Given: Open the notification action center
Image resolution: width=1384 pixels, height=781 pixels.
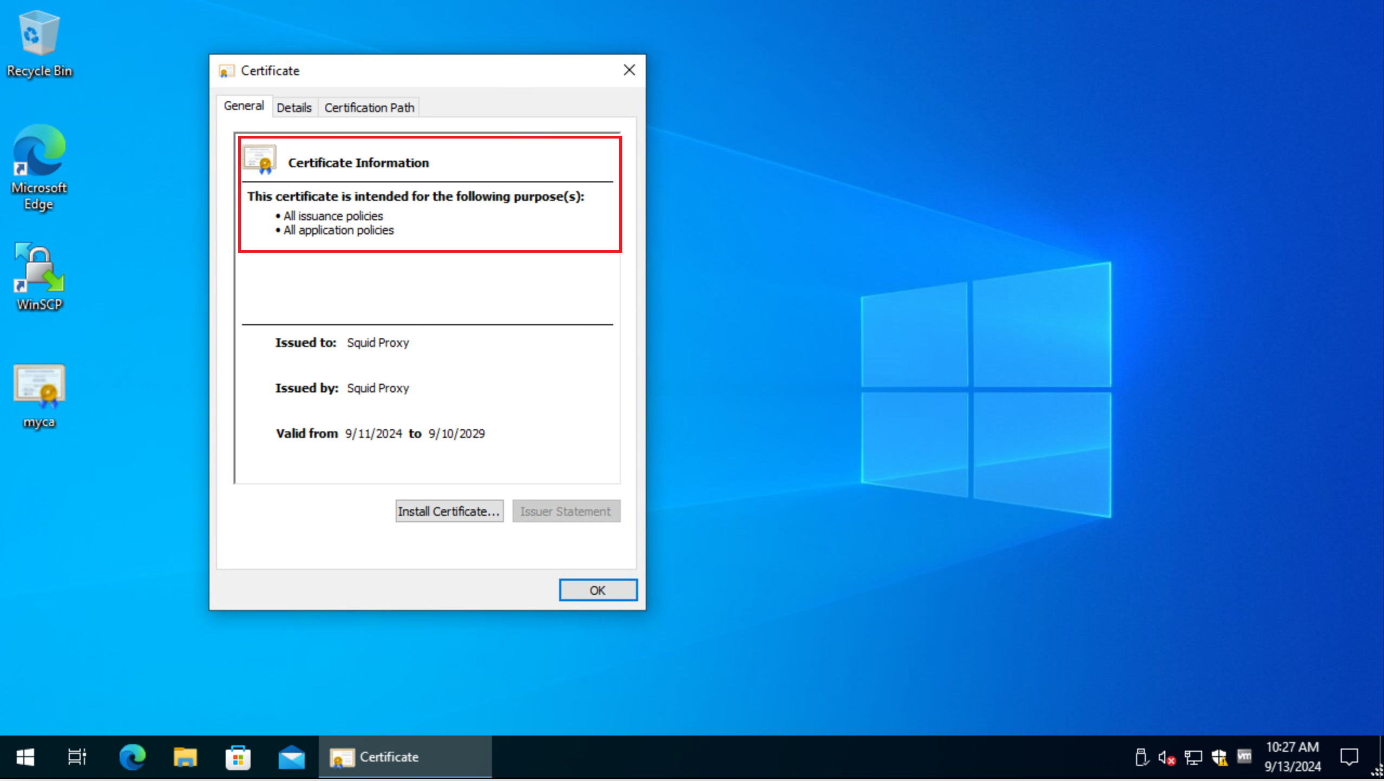Looking at the screenshot, I should click(1349, 757).
